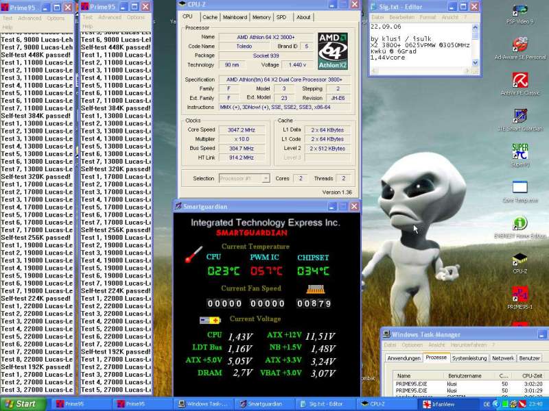Click the Smartguardian title bar icon
Viewport: 549px width, 411px height.
click(x=178, y=206)
